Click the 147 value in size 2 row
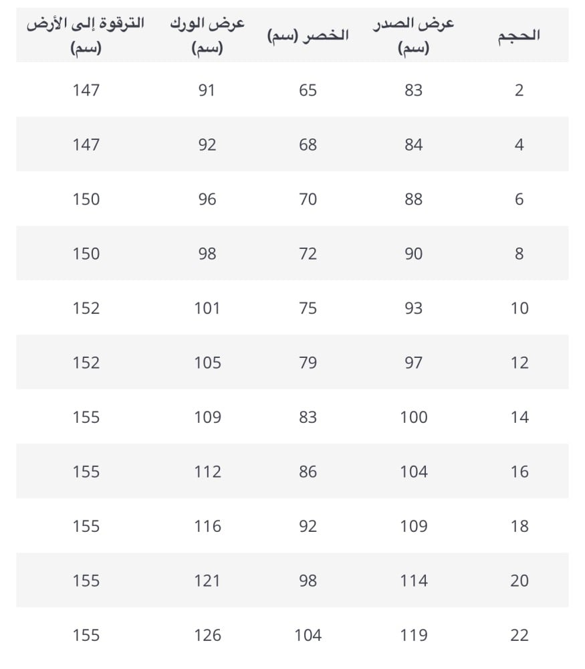The height and width of the screenshot is (669, 585). (x=86, y=90)
